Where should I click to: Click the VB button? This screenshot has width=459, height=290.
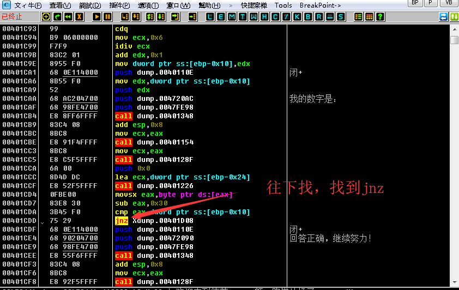click(449, 3)
